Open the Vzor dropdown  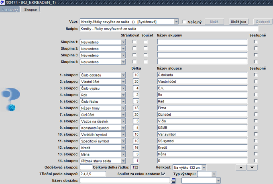(x=176, y=22)
